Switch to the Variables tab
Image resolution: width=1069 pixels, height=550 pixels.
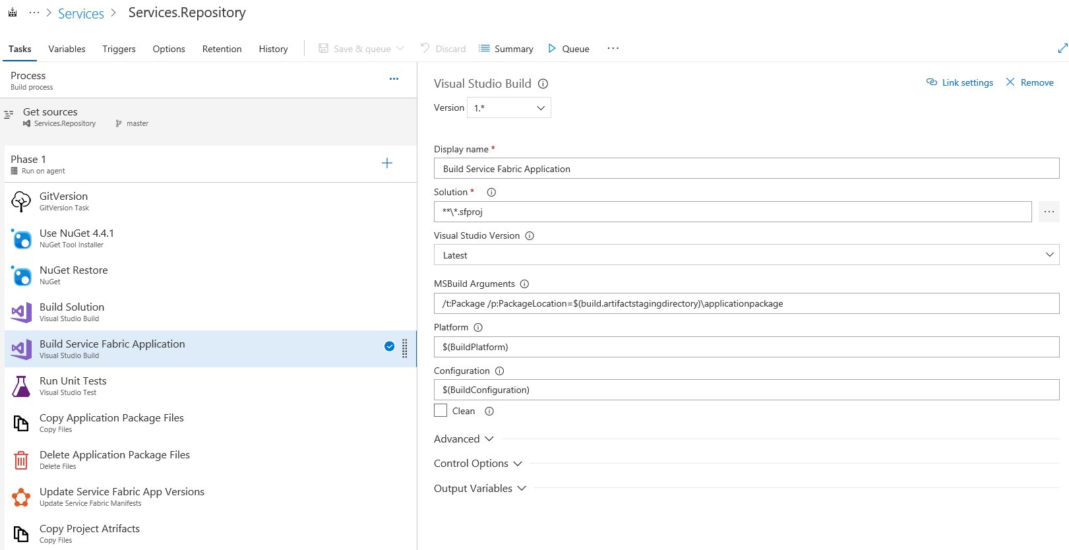67,49
